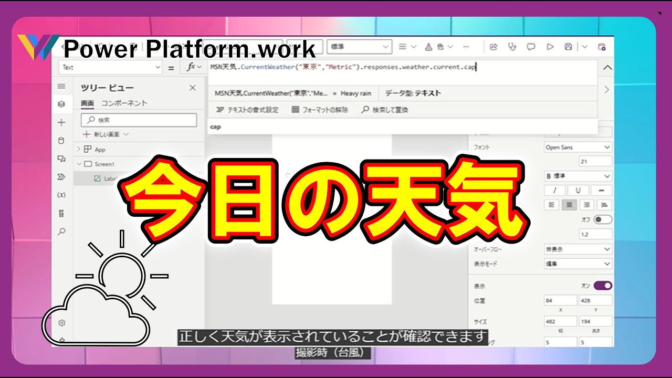Close the Tree view panel

193,88
